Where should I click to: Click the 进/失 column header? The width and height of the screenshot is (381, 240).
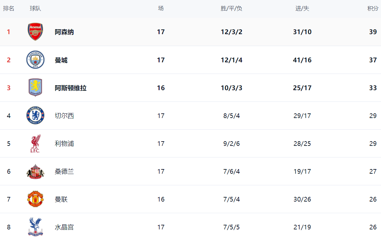302,9
